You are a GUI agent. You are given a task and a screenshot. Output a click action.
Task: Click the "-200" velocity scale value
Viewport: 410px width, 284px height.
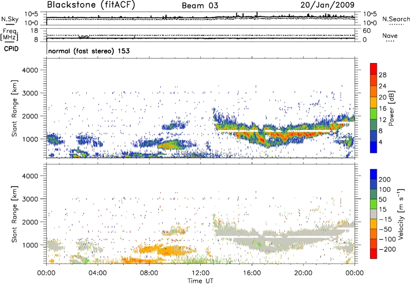(x=387, y=249)
